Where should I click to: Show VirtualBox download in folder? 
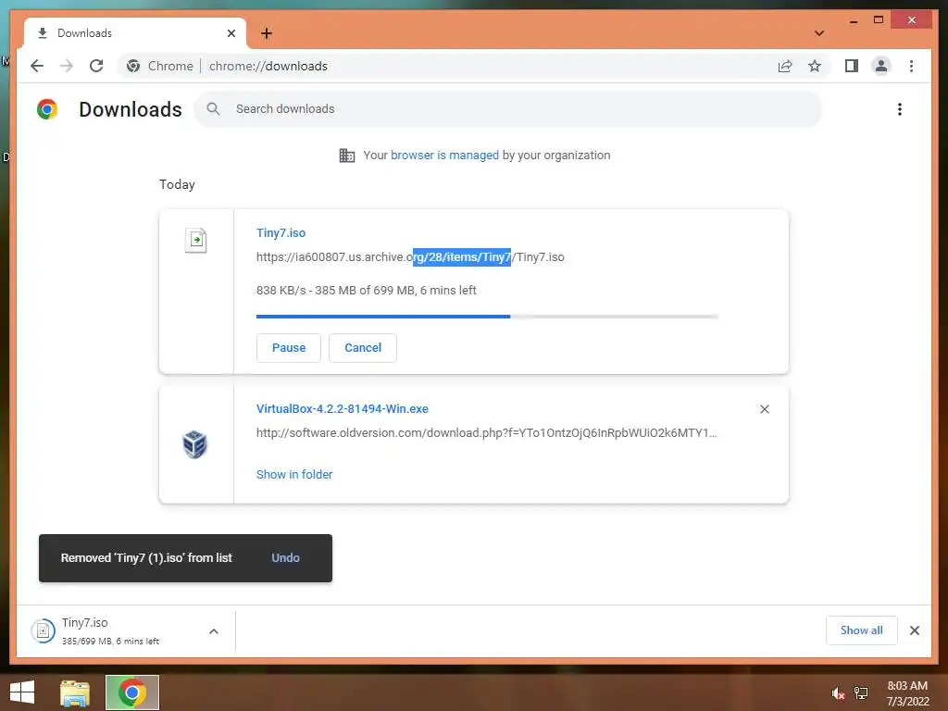pyautogui.click(x=294, y=475)
